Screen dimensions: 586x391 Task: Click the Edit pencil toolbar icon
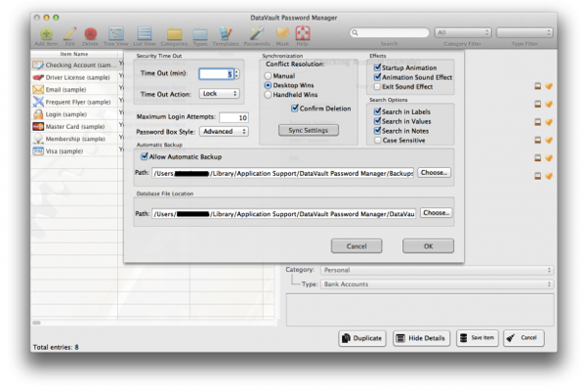click(70, 34)
